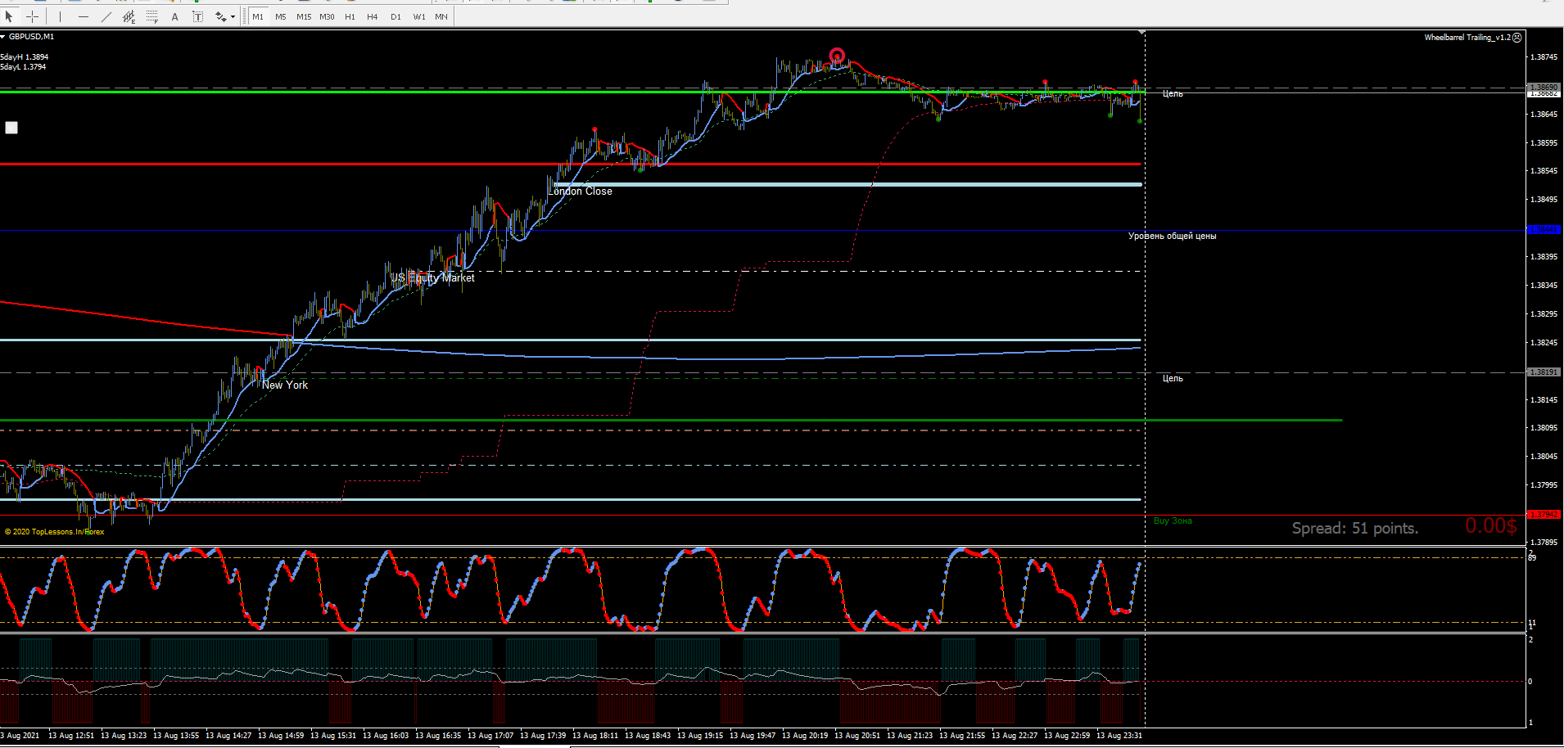Activate the Crosshair tool
1564x748 pixels.
click(32, 16)
